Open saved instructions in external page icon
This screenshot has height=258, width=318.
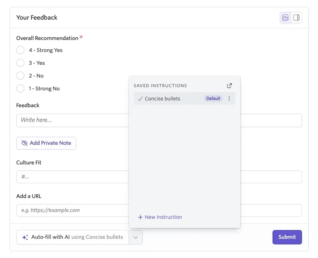pyautogui.click(x=229, y=86)
